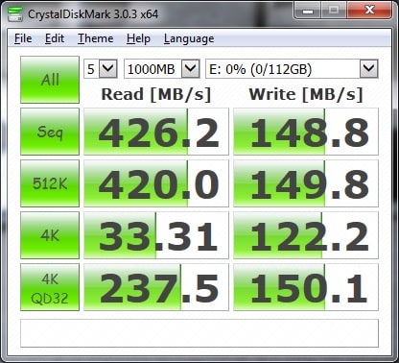Start the 4K QD32 benchmark test
This screenshot has height=363, width=399.
click(x=50, y=287)
